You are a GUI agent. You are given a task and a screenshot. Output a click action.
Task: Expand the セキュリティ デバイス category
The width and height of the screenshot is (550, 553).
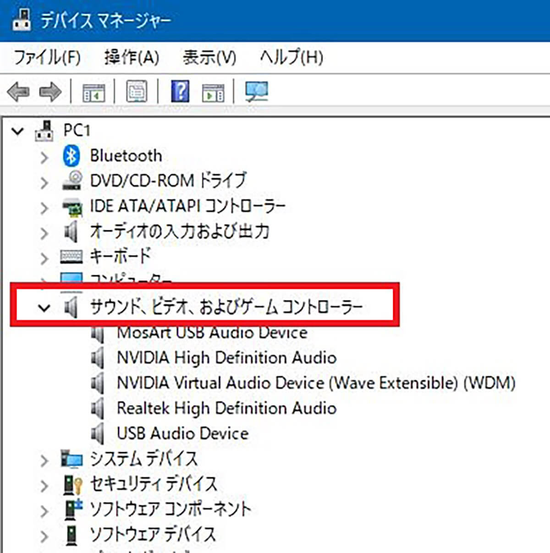(x=44, y=486)
